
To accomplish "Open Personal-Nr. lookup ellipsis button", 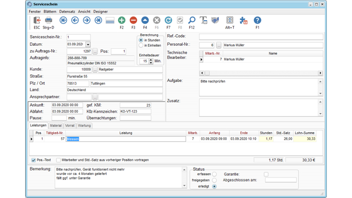I will click(219, 45).
